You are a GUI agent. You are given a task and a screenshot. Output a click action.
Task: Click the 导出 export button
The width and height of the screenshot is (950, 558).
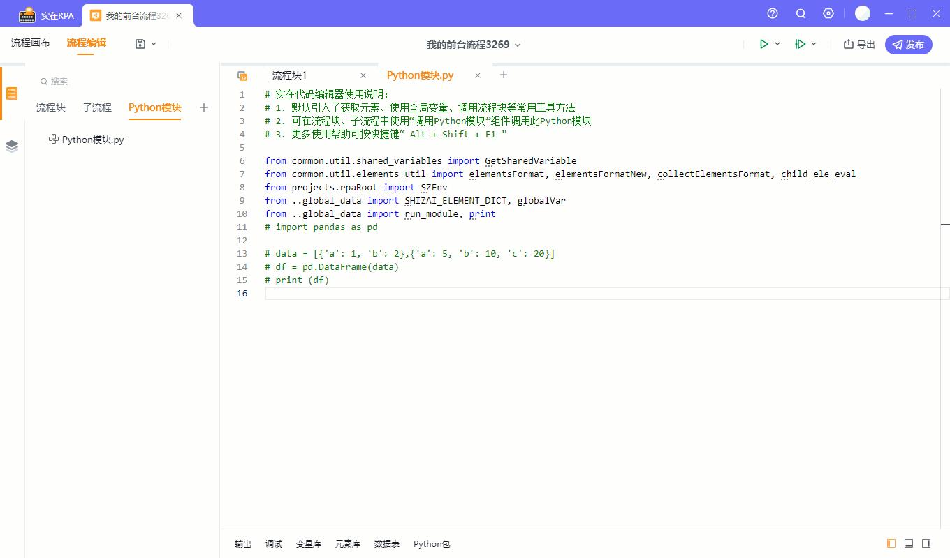click(858, 43)
